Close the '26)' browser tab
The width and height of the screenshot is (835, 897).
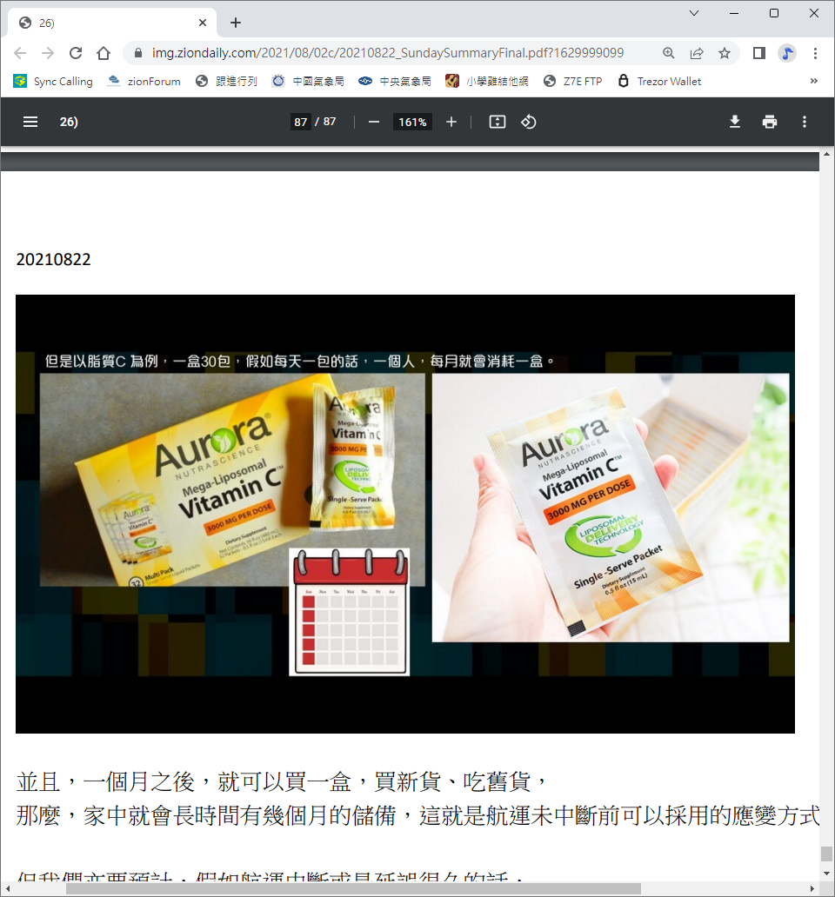coord(203,23)
